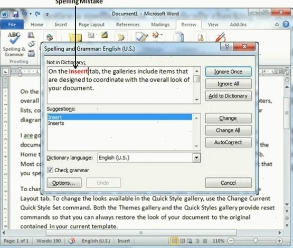Click the 'Words: 190' status bar entry
Viewport: 293px width, 248px height.
coord(49,241)
